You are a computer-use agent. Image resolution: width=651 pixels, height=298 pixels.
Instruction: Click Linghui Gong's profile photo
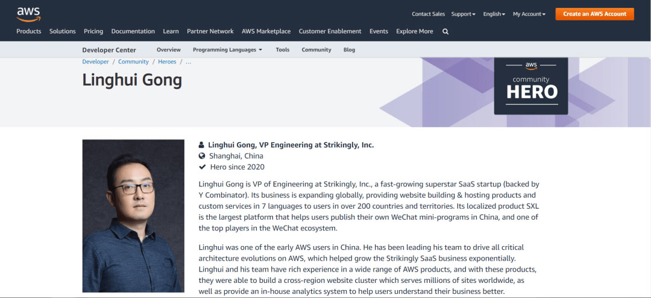point(133,216)
